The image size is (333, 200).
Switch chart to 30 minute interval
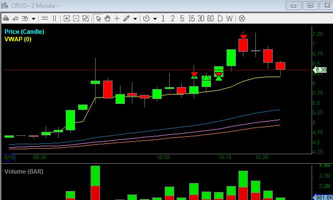pyautogui.click(x=201, y=19)
